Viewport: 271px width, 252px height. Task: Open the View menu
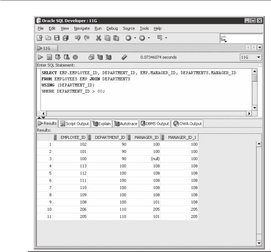tap(65, 28)
